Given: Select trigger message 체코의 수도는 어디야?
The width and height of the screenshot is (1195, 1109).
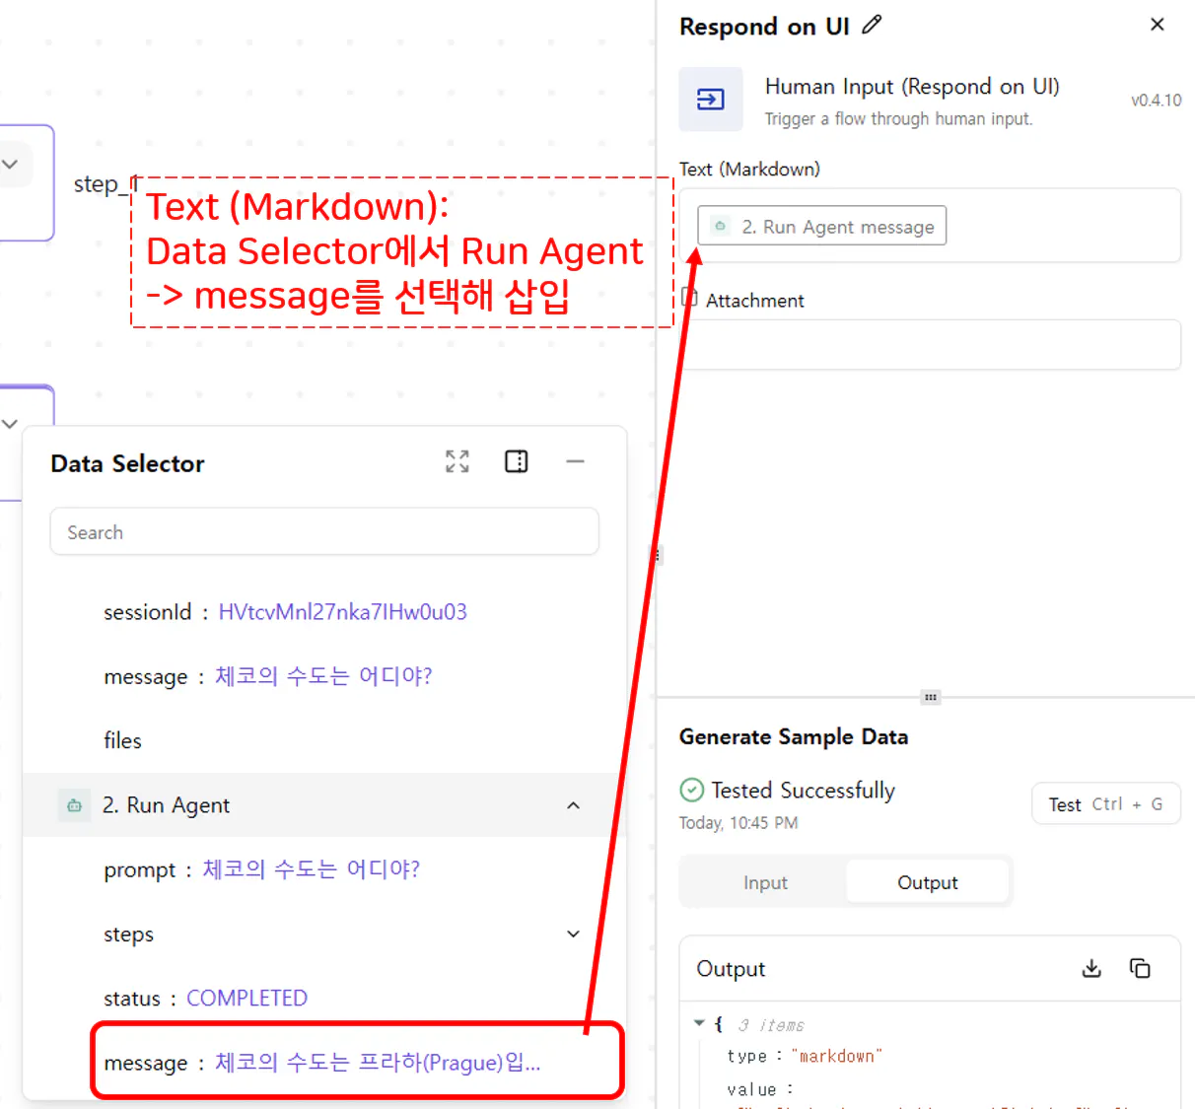Looking at the screenshot, I should tap(323, 676).
